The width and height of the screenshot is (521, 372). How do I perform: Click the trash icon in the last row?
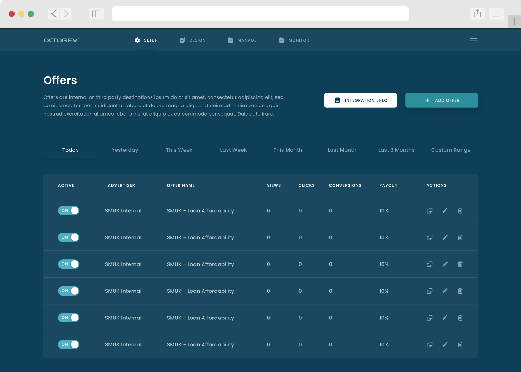460,344
